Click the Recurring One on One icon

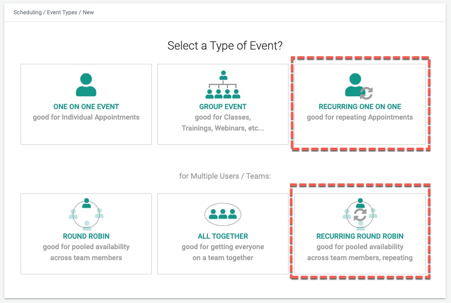(359, 86)
